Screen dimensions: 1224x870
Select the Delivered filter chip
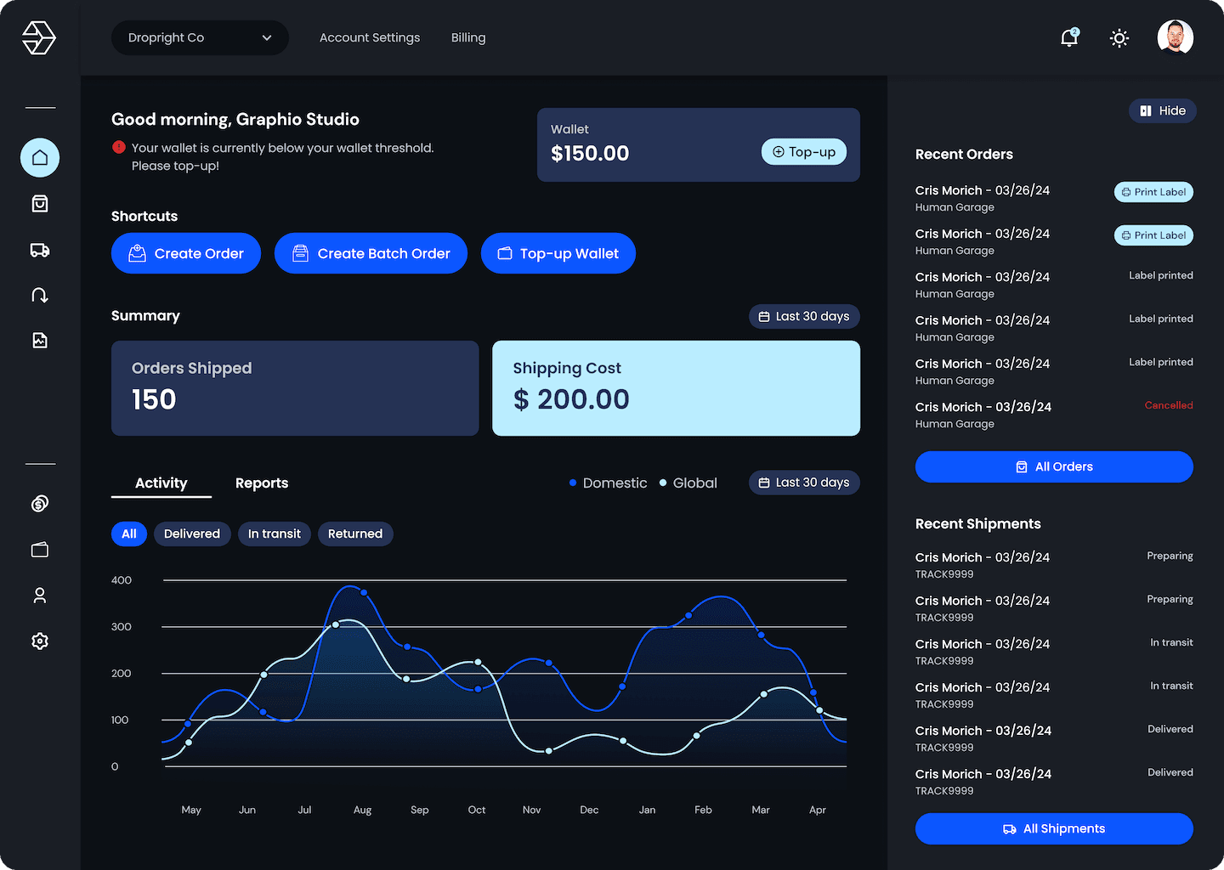point(192,534)
